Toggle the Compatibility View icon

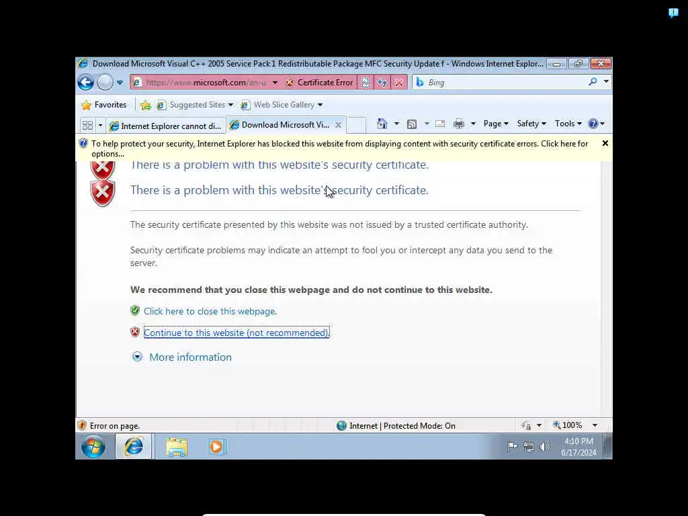(x=365, y=83)
